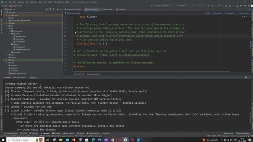Select firstPage.dart in project tree
This screenshot has width=253, height=142.
coord(20,47)
